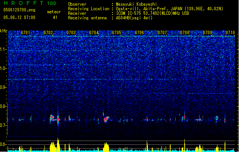Click the kHz axis unit label
The image size is (239, 152).
pos(3,31)
